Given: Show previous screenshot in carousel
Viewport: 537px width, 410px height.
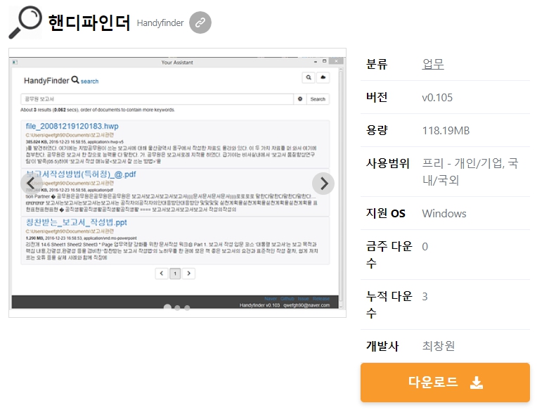Looking at the screenshot, I should (32, 184).
